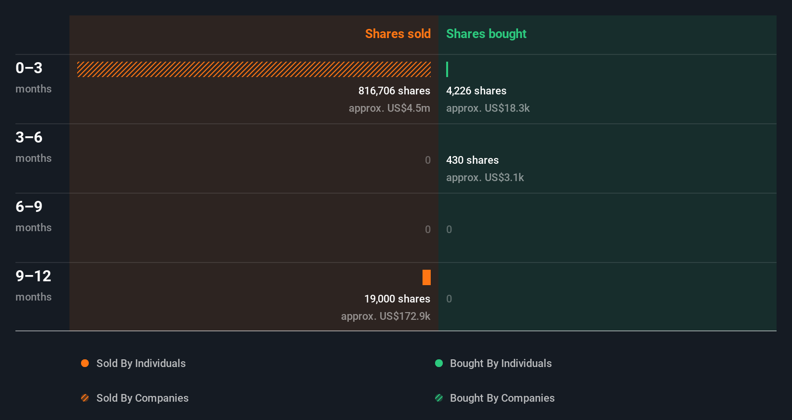Select the thin green 4,226 shares bought bar
Viewport: 792px width, 420px height.
[447, 69]
